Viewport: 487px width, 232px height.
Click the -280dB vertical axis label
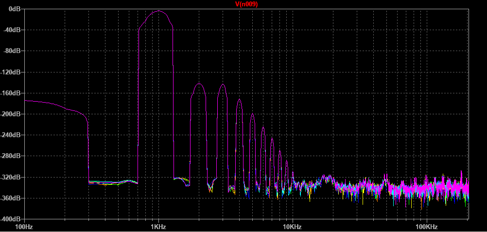[11, 156]
